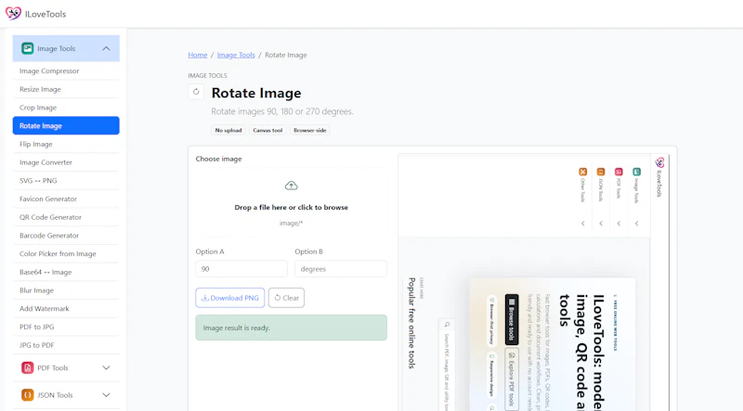
Task: Open Favicon Generator tool
Action: coord(66,199)
